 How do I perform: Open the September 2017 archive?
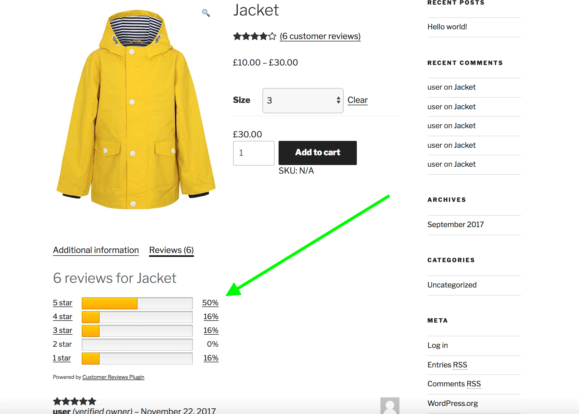click(456, 225)
